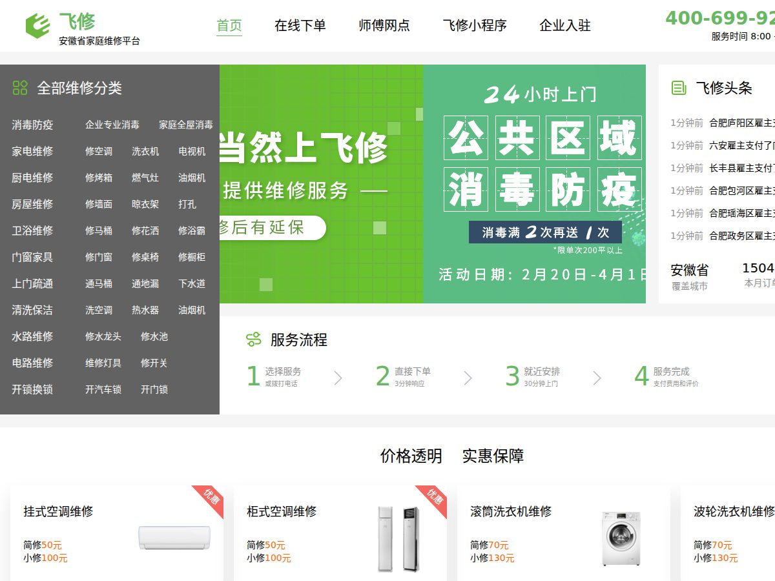Click the 全部维修分类 grid icon
Viewport: 775px width, 581px height.
[x=20, y=88]
